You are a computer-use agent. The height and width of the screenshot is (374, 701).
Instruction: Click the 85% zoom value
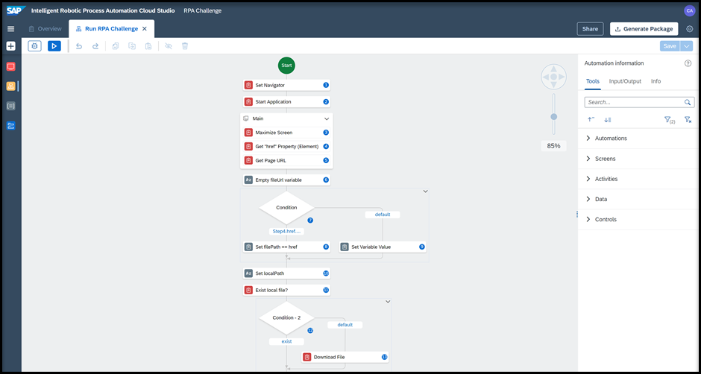coord(553,146)
